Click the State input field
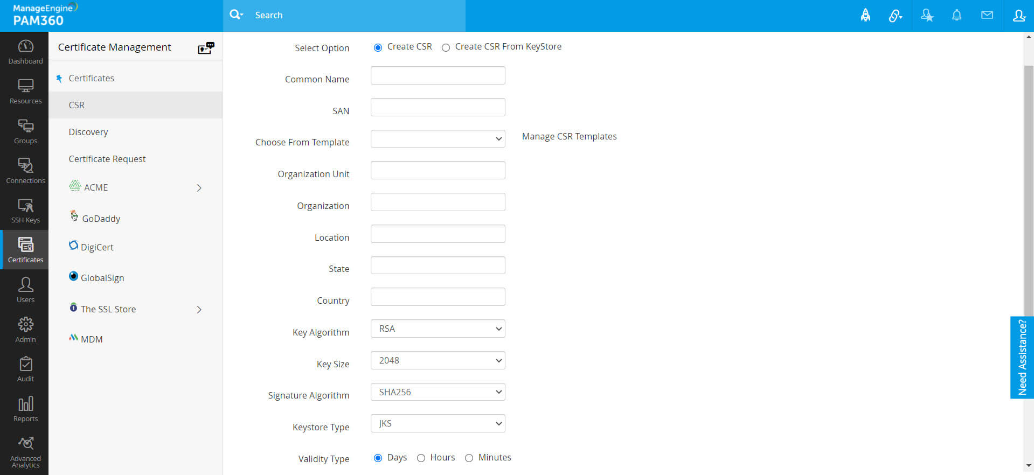The width and height of the screenshot is (1034, 475). [x=438, y=265]
